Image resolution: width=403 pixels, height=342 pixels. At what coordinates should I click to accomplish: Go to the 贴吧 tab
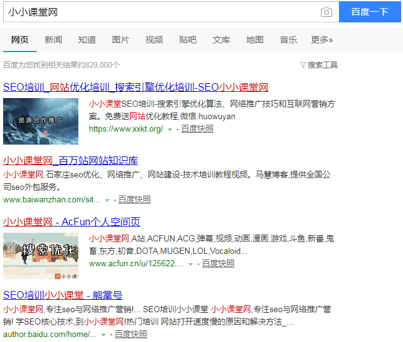[188, 40]
